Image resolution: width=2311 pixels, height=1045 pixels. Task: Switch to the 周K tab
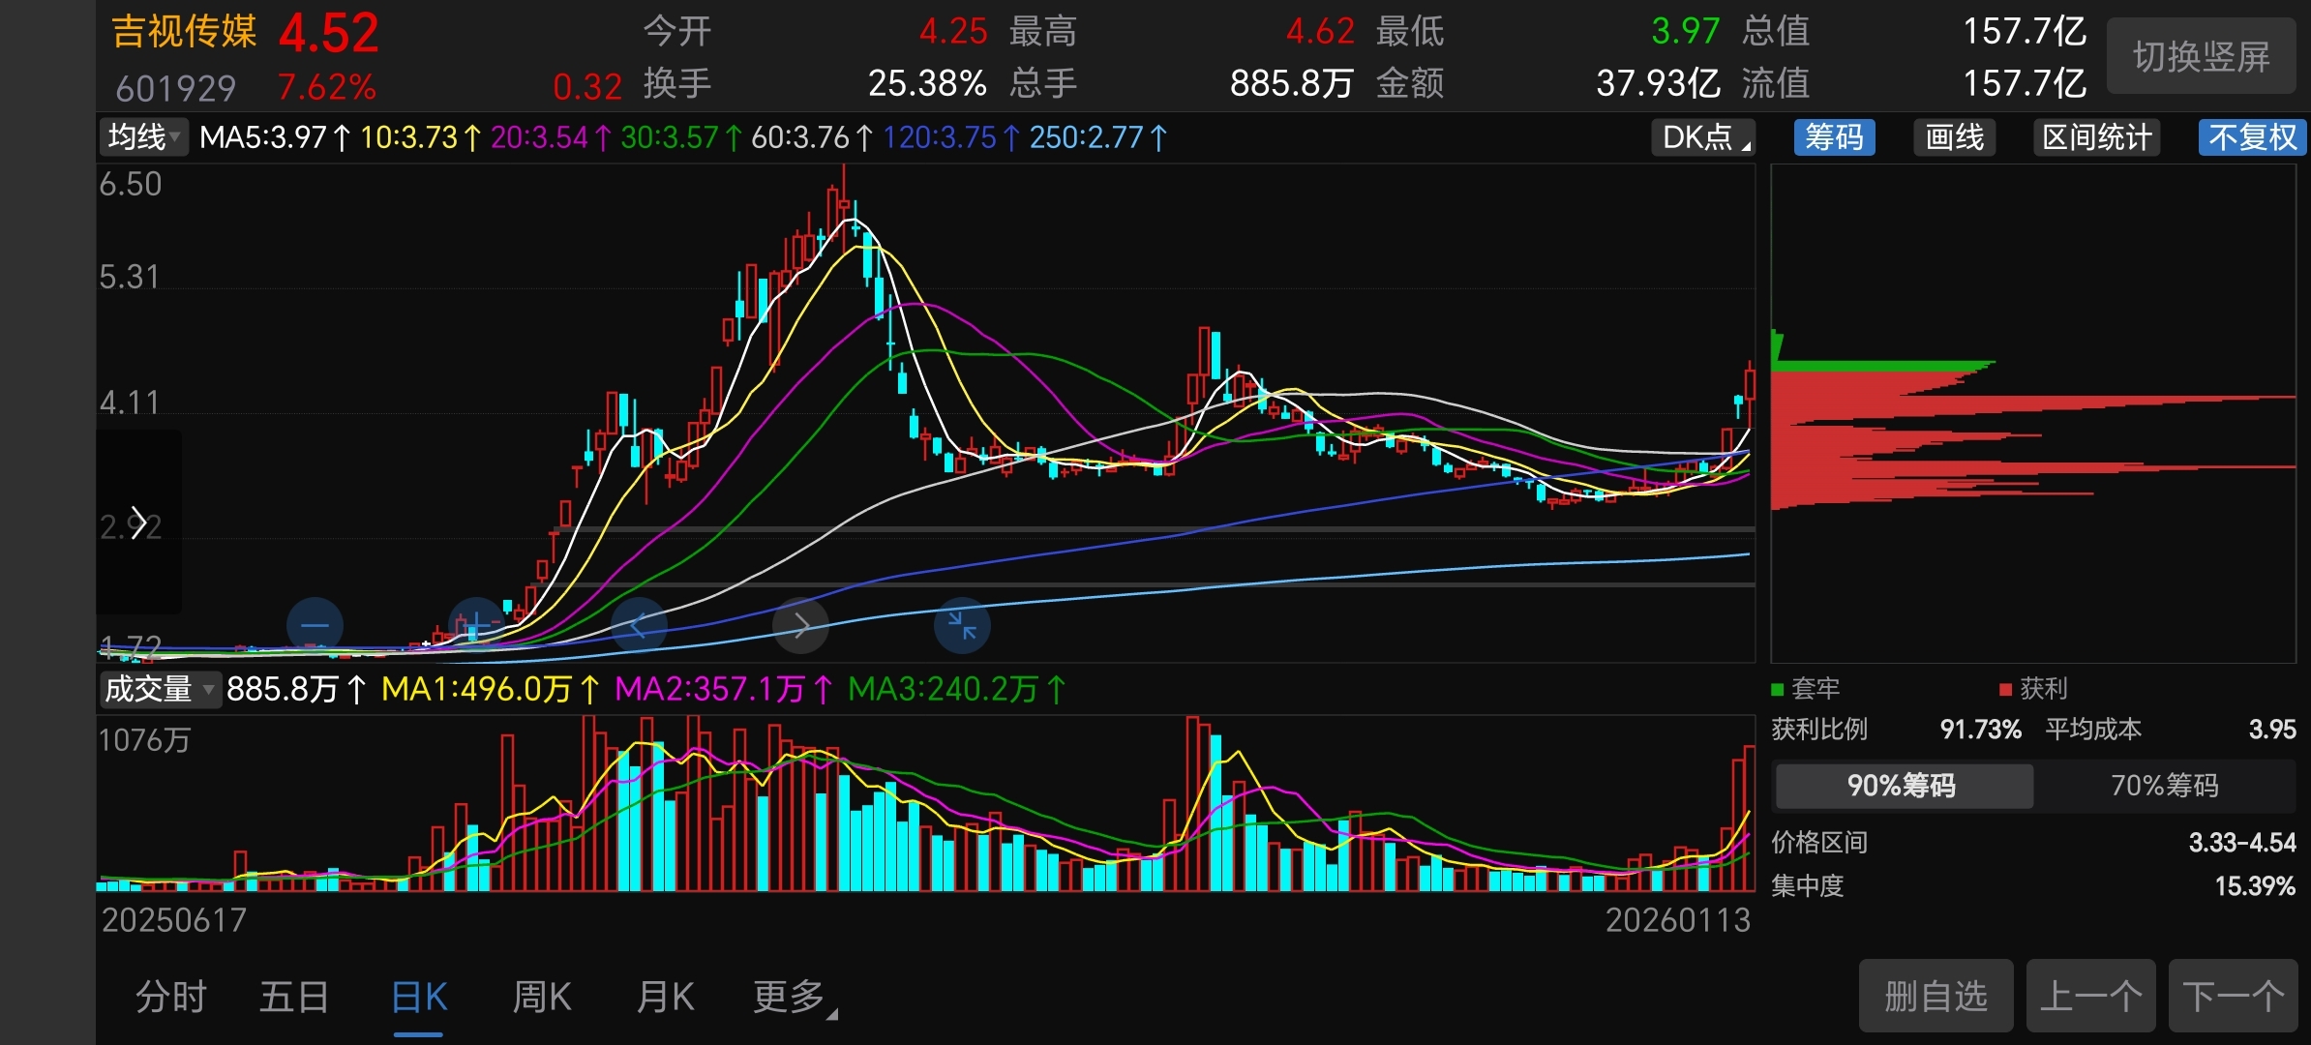(541, 996)
